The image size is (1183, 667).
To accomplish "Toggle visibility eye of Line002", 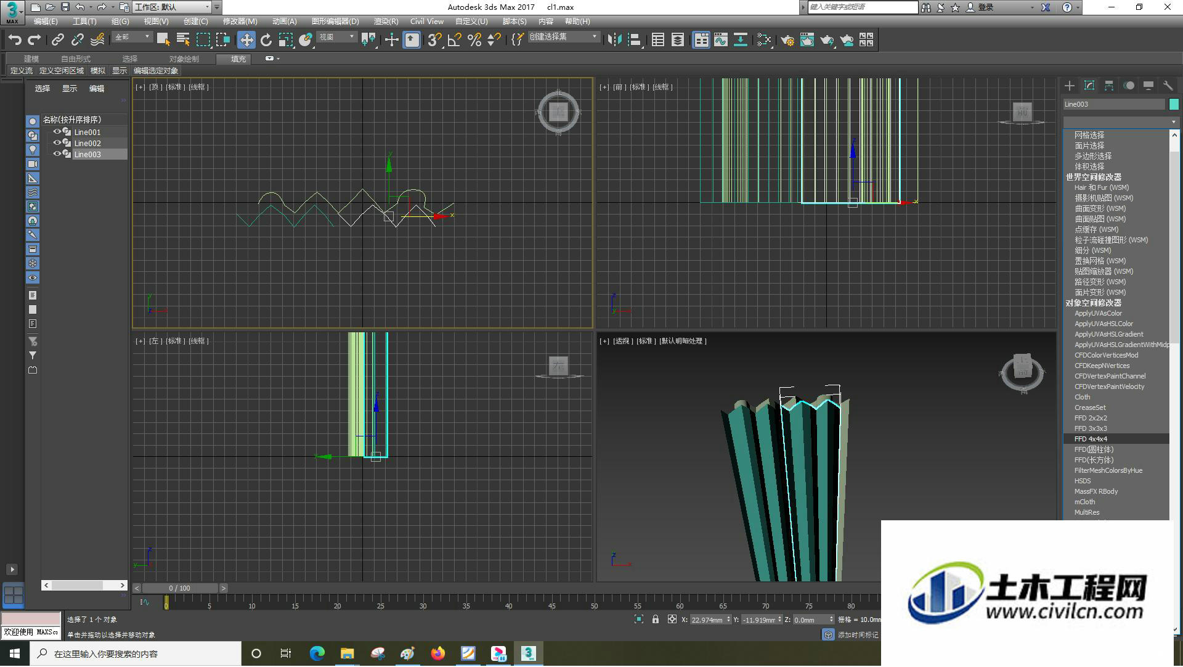I will (x=57, y=143).
